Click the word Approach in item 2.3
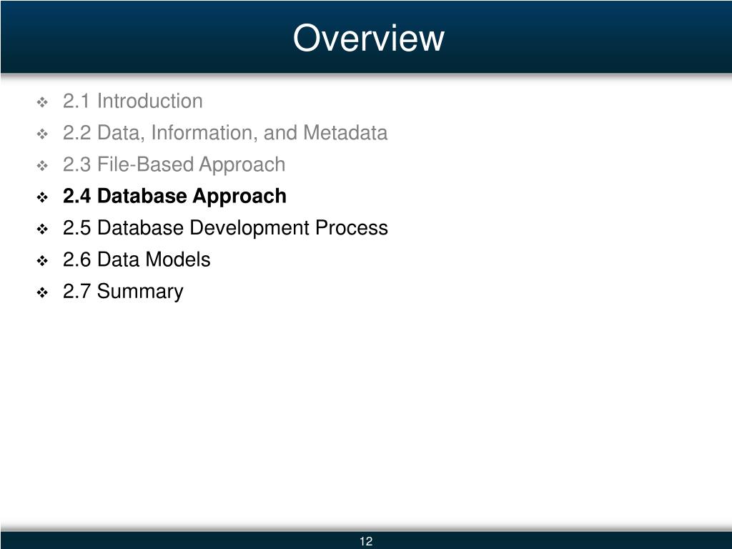This screenshot has height=549, width=732. (242, 165)
